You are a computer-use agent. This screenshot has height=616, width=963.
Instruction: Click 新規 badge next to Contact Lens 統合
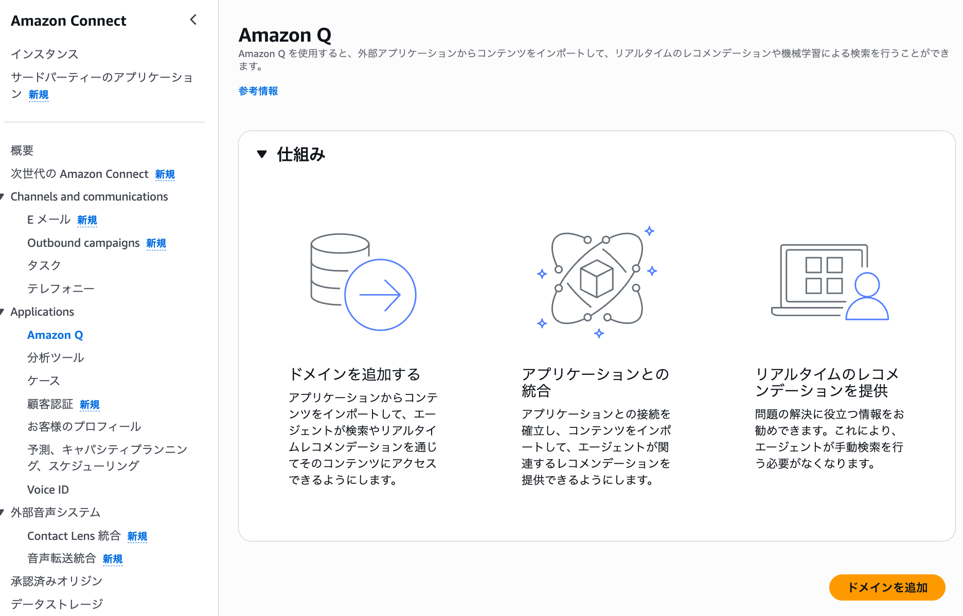(x=137, y=536)
